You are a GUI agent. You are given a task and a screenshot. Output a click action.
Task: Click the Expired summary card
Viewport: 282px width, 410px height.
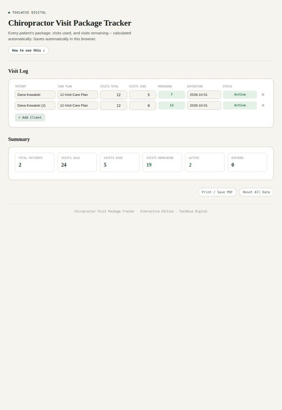coord(247,162)
